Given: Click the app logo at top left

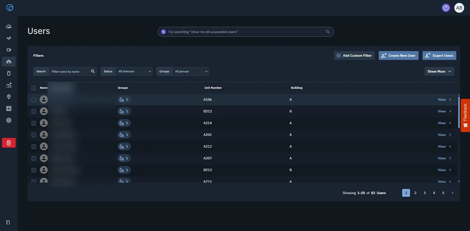Looking at the screenshot, I should click(x=10, y=8).
